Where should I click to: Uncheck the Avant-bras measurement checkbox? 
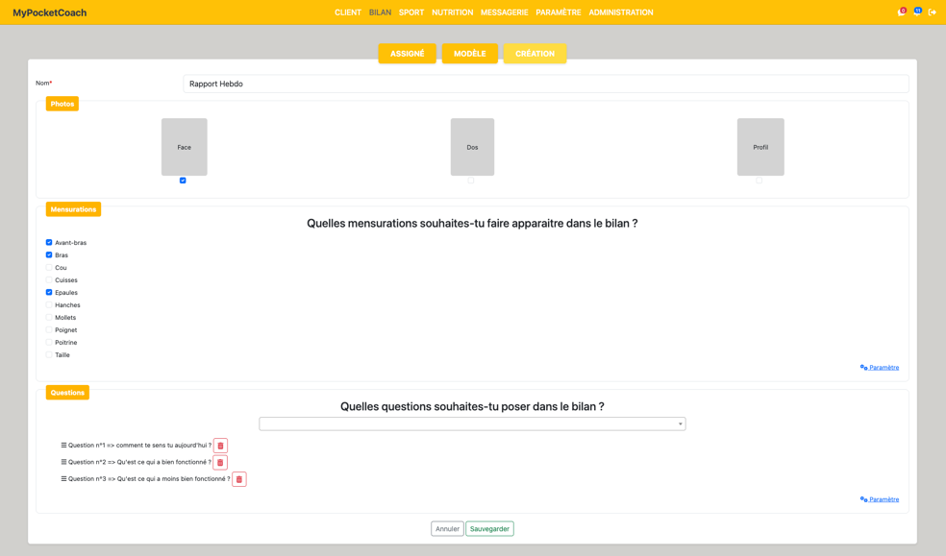(x=49, y=243)
